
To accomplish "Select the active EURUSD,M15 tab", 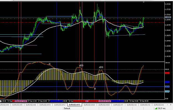I will (74, 105).
